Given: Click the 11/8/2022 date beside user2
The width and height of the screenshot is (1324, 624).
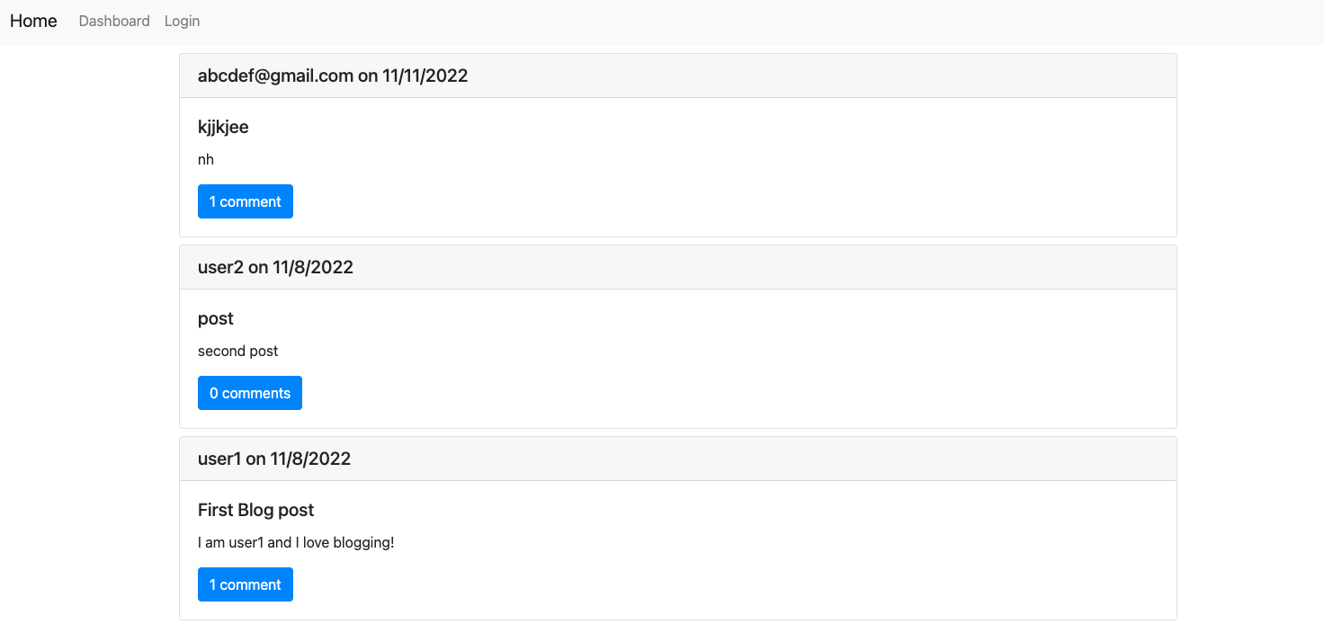Looking at the screenshot, I should pos(312,267).
